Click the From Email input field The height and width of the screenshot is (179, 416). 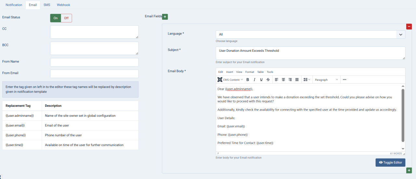pos(94,74)
